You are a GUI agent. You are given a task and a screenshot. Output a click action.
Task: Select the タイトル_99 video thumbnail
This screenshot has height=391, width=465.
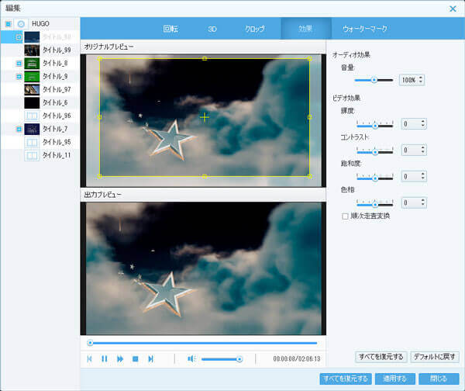[32, 50]
